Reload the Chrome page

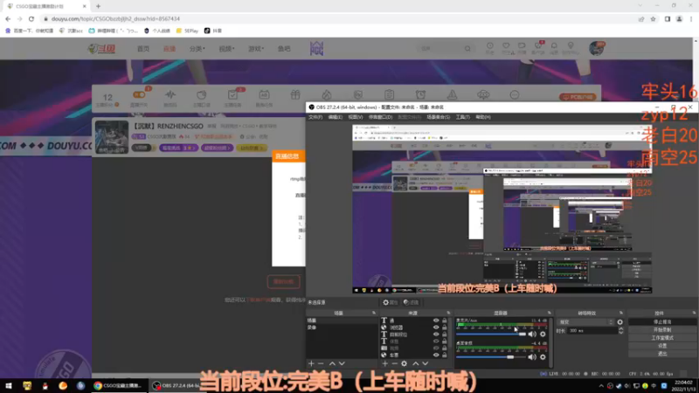point(31,18)
